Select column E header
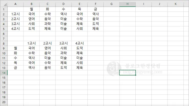This screenshot has height=106, width=189. coord(79,4)
